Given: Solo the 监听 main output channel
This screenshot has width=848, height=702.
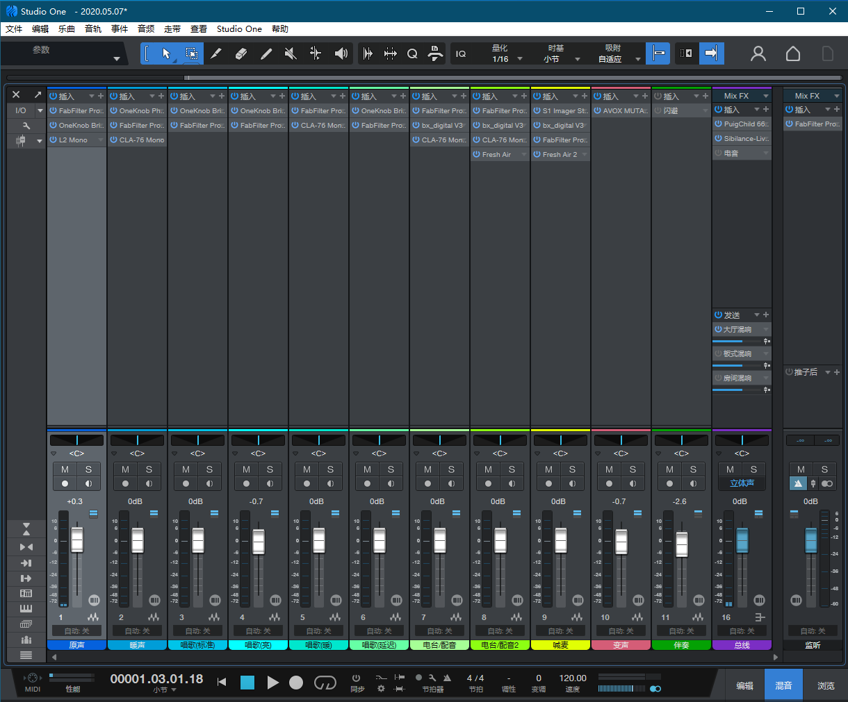Looking at the screenshot, I should (824, 469).
